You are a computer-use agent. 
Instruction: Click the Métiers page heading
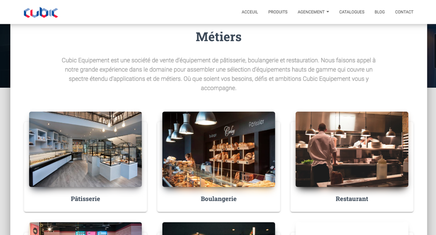tap(219, 37)
